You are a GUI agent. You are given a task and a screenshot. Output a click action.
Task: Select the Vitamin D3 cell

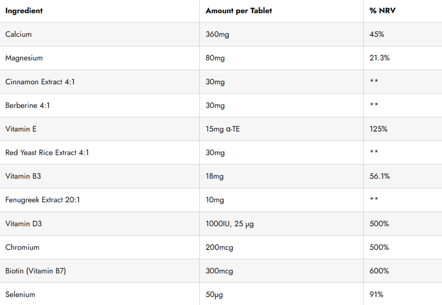23,224
